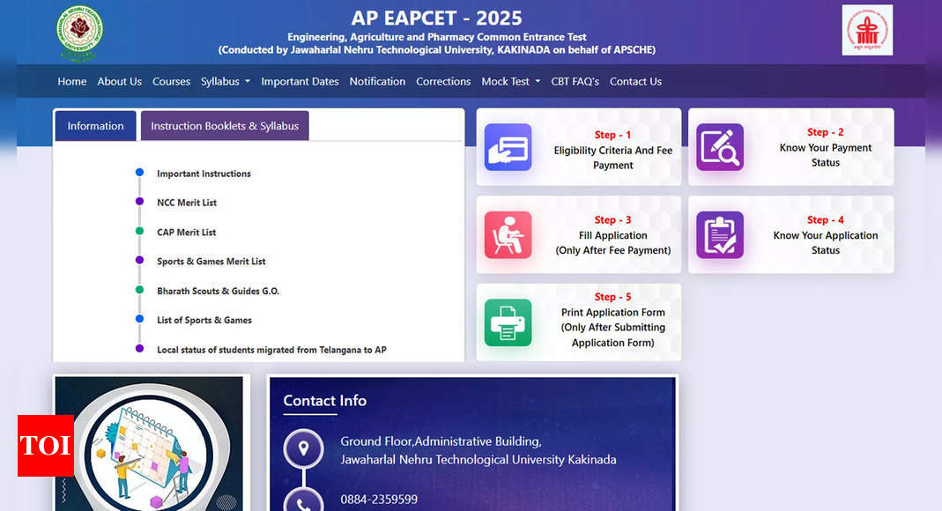Click the blue bullet beside Important Instructions
This screenshot has width=942, height=511.
coord(139,173)
